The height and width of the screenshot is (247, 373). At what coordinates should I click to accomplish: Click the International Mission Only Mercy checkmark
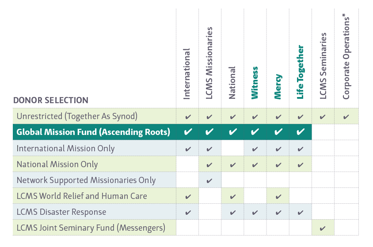(x=278, y=149)
